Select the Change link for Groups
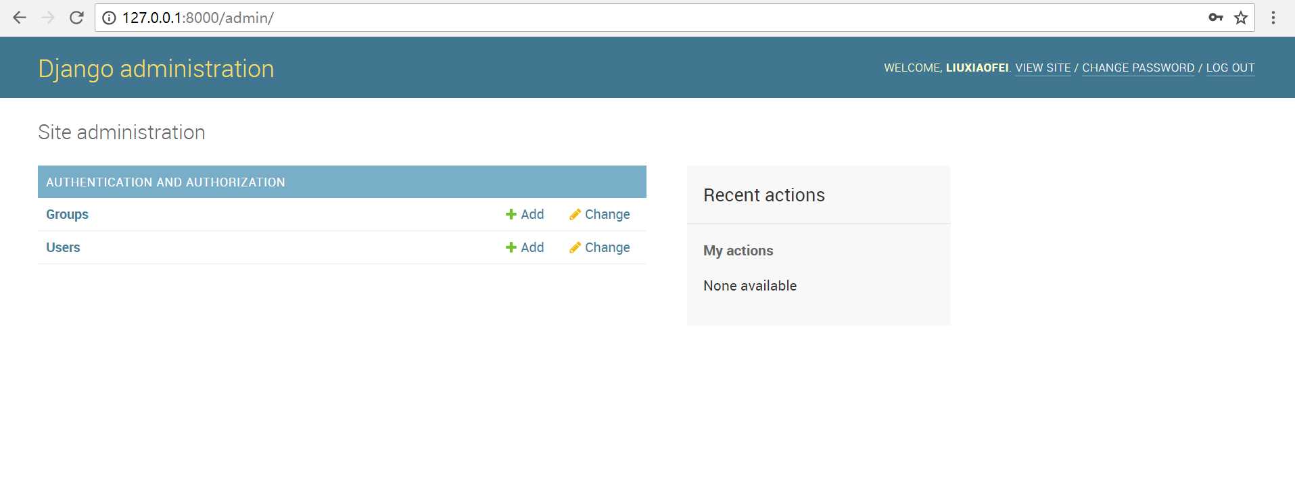Viewport: 1295px width, 502px height. 607,214
